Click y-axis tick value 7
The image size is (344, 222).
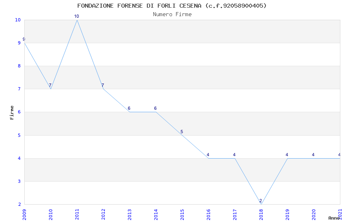point(19,89)
